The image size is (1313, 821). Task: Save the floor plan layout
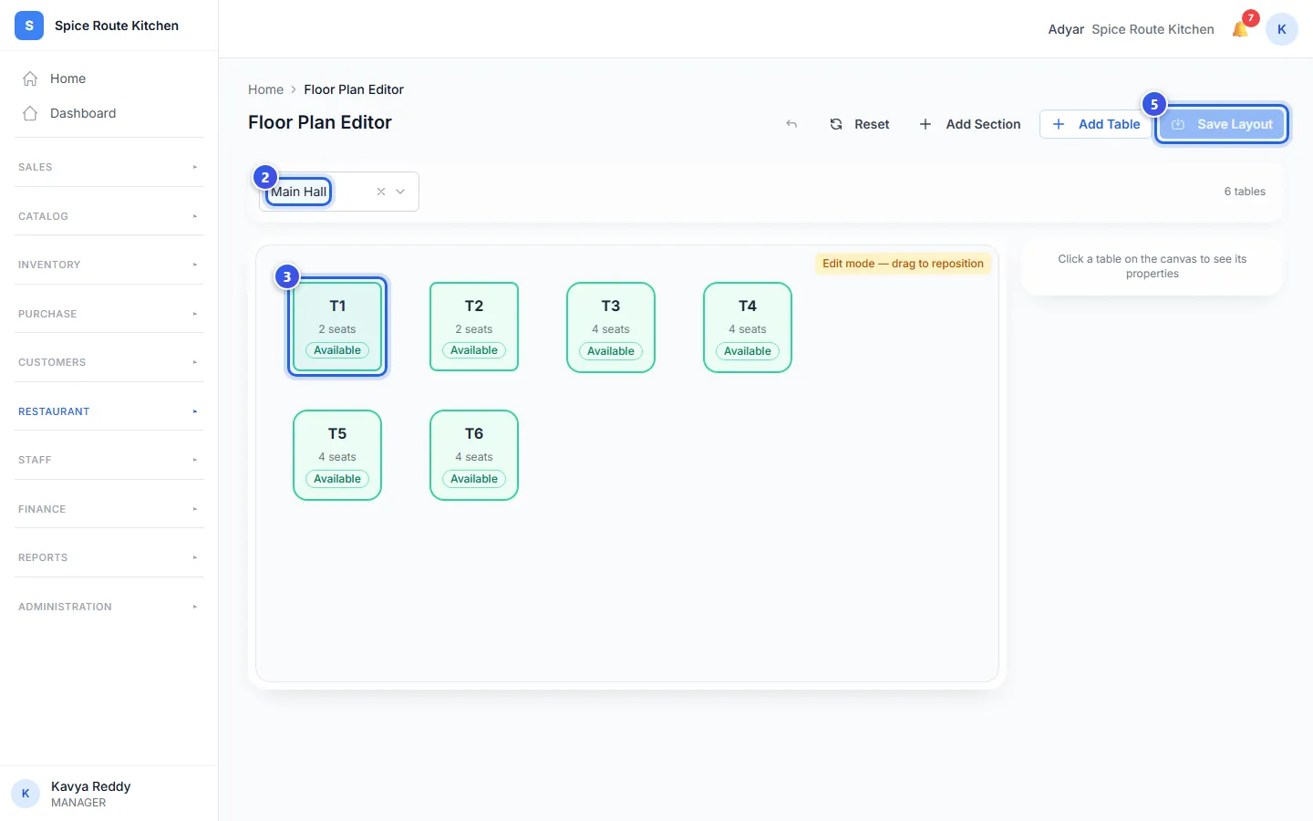[1222, 124]
